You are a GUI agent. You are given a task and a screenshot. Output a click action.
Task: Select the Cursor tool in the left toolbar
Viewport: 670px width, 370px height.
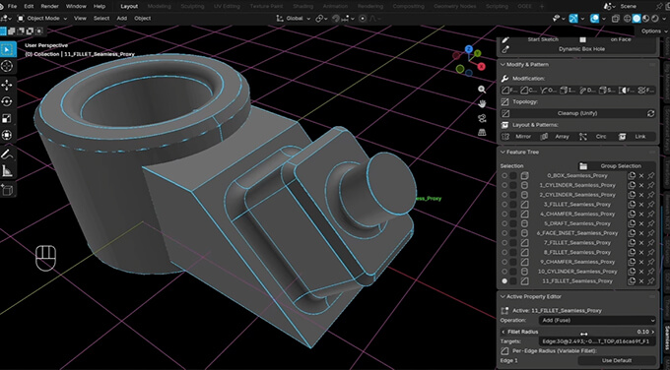tap(7, 66)
